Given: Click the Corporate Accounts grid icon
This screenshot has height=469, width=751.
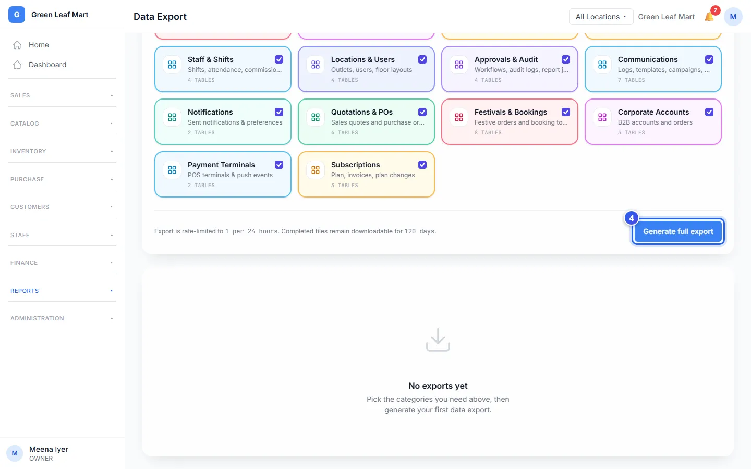Looking at the screenshot, I should tap(602, 117).
